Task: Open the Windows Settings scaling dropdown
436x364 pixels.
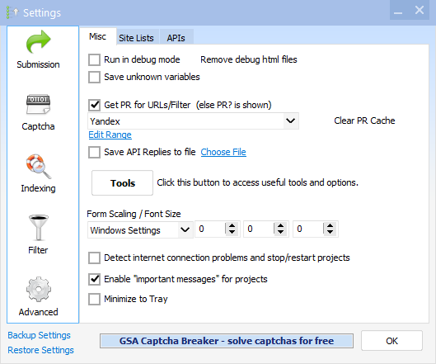Action: click(185, 229)
